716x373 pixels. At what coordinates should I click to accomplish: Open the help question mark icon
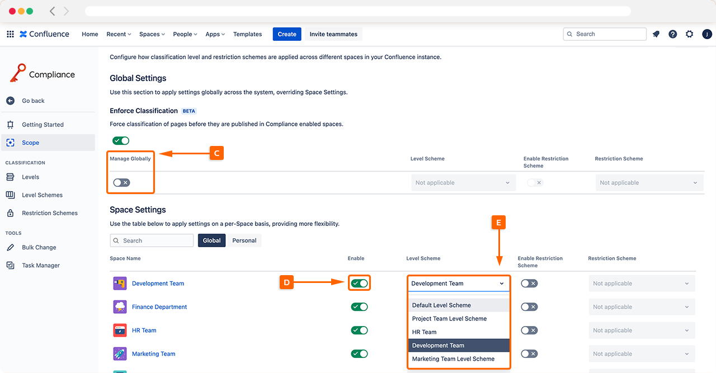tap(673, 34)
